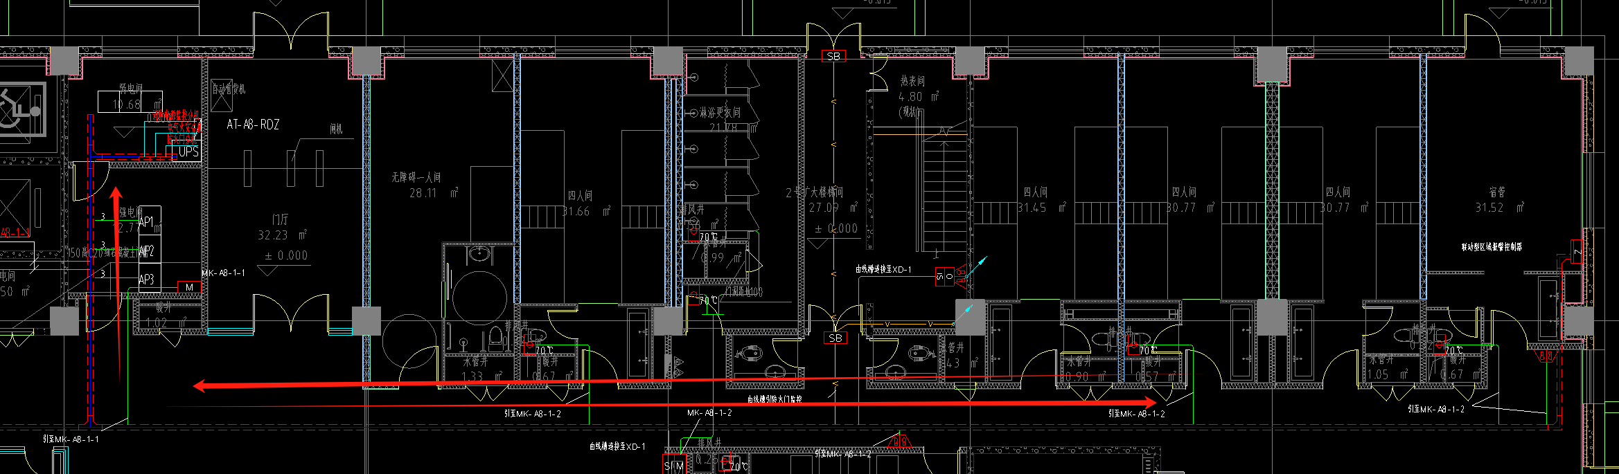Click the 闸机 label
Viewport: 1619px width, 474px height.
point(336,129)
